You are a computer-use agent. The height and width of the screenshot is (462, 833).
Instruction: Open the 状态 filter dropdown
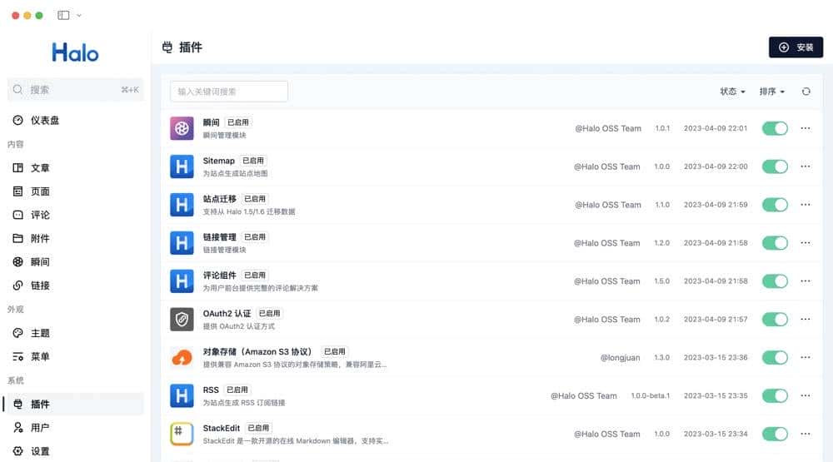732,92
